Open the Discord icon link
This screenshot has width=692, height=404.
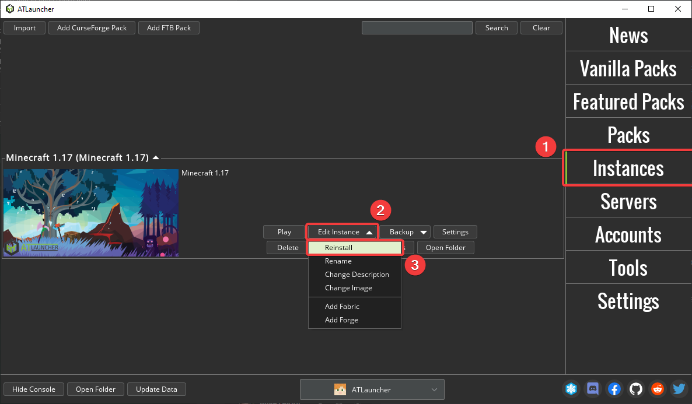[593, 389]
